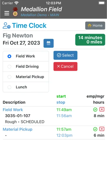Click the red Cancel button
This screenshot has width=107, height=191.
pos(66,66)
